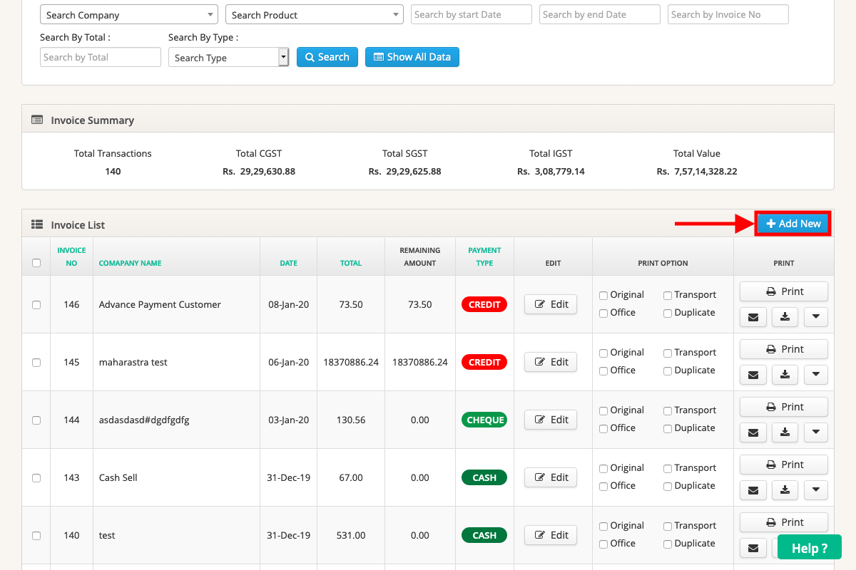This screenshot has width=856, height=570.
Task: Click the Invoice List panel icon
Action: tap(37, 224)
